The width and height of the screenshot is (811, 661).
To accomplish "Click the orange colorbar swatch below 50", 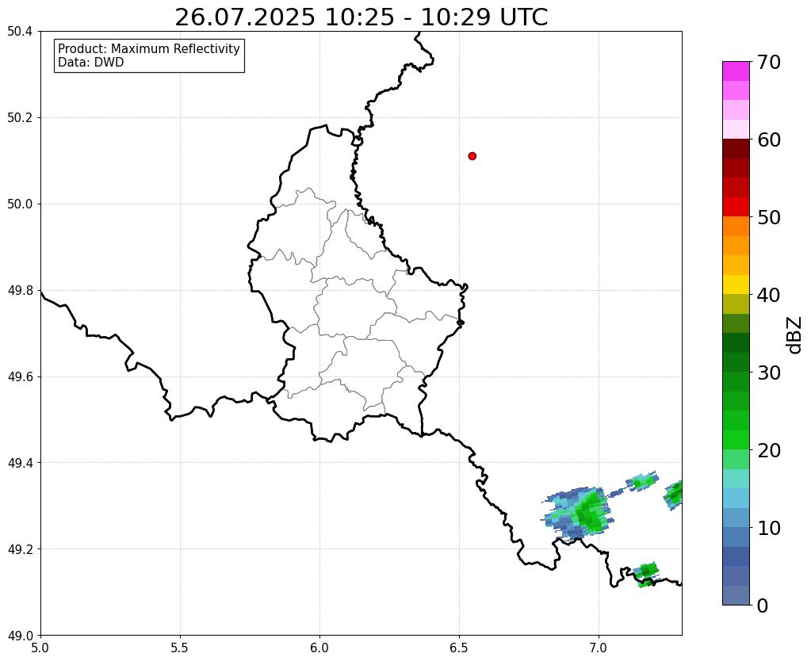I will [x=736, y=227].
